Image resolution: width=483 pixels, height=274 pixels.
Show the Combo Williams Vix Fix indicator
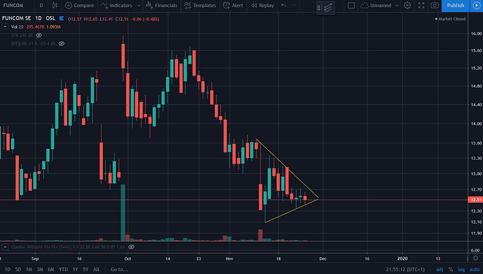point(131,247)
